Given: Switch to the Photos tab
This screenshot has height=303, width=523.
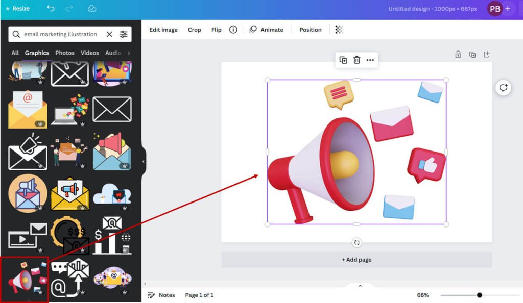Looking at the screenshot, I should (x=64, y=53).
